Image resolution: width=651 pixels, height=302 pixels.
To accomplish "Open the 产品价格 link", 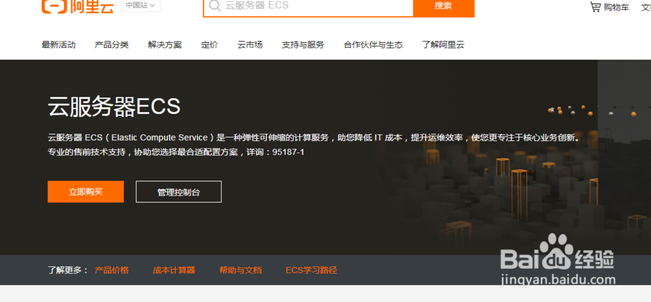I will [x=112, y=270].
